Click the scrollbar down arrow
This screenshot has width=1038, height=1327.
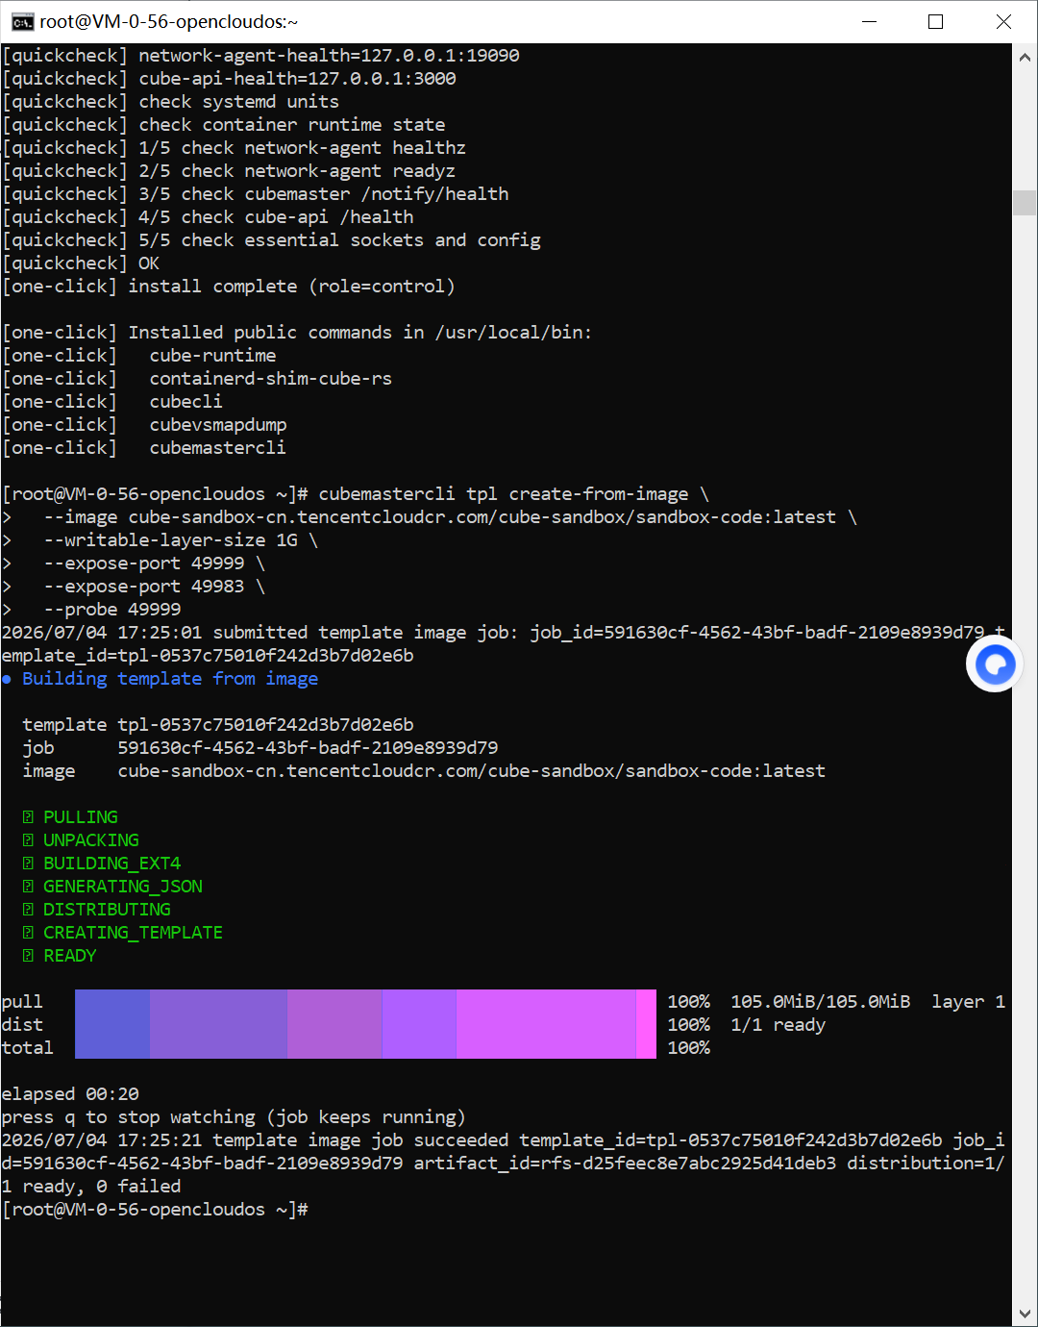coord(1025,1314)
